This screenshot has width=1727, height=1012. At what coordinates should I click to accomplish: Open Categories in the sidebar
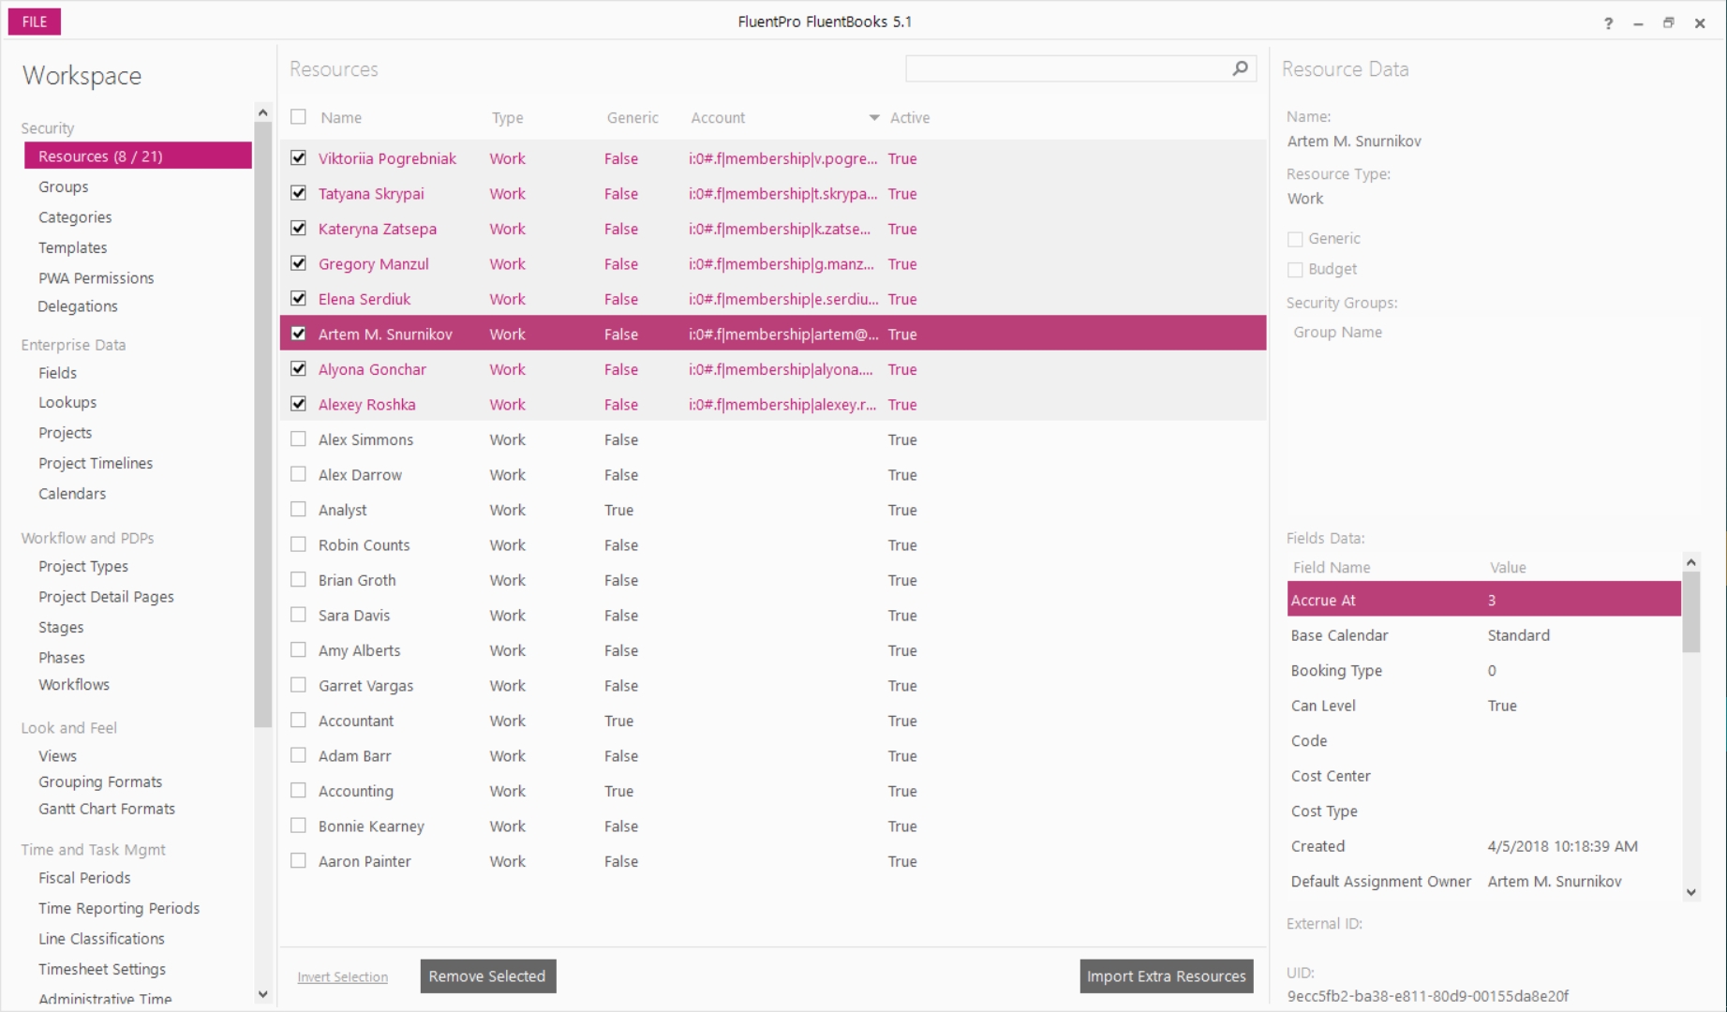75,217
